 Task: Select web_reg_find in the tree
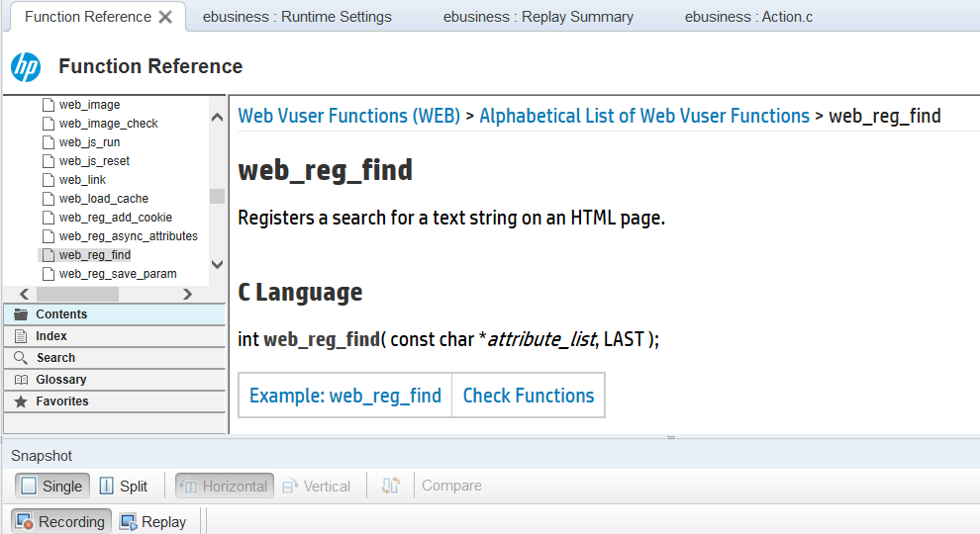pos(95,255)
